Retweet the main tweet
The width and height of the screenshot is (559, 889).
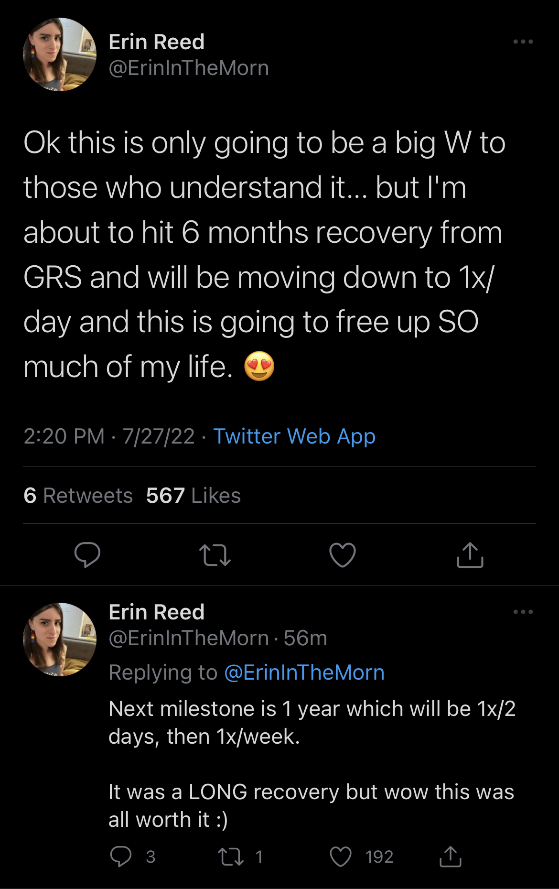click(x=215, y=555)
